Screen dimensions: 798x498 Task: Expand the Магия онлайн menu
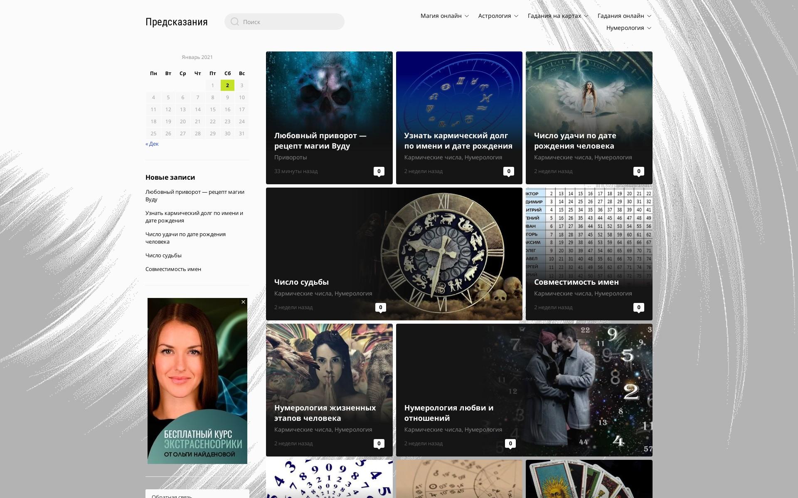tap(444, 16)
